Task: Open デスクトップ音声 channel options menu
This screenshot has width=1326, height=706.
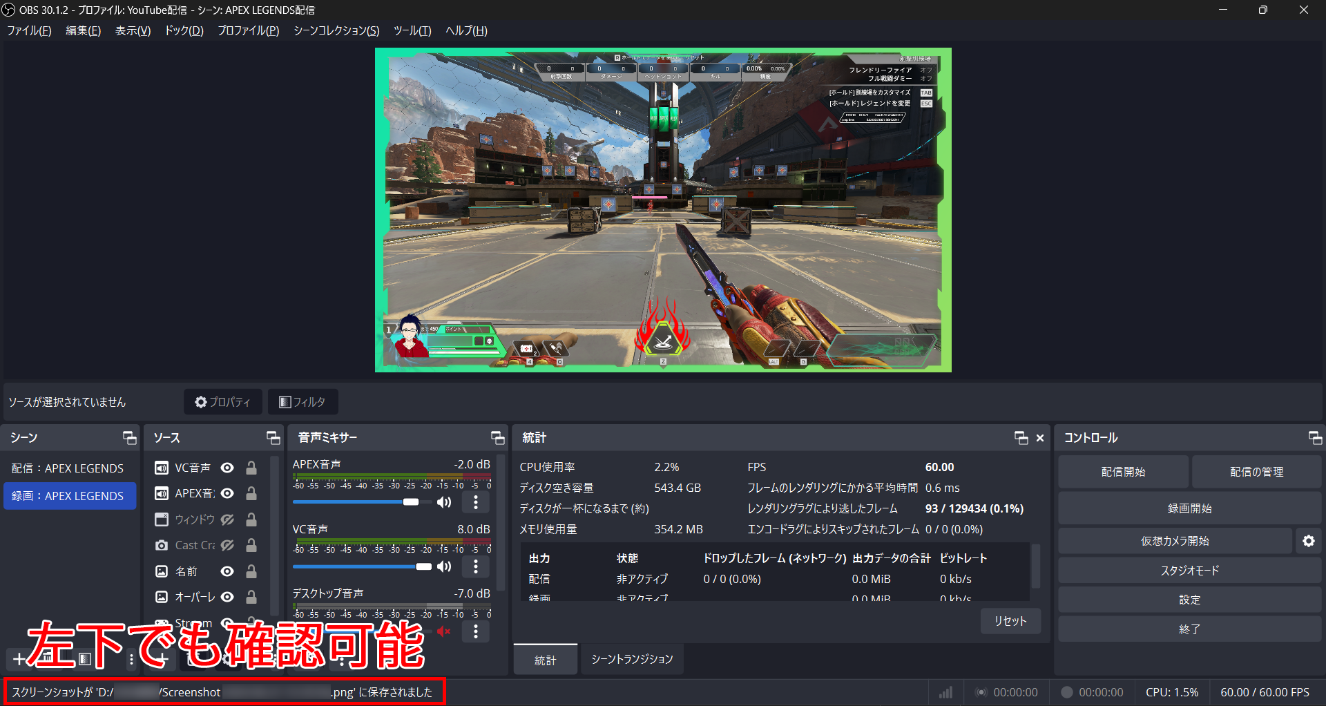Action: point(476,631)
